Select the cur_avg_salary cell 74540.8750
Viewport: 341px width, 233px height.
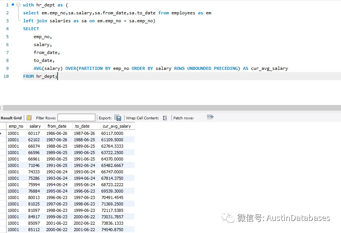click(x=112, y=230)
